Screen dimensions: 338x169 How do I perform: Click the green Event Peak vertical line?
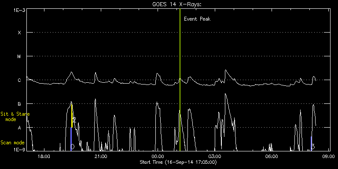click(x=180, y=80)
